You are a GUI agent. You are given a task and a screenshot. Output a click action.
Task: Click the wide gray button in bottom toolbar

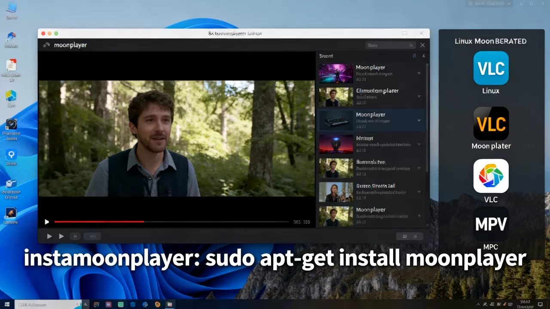92,236
